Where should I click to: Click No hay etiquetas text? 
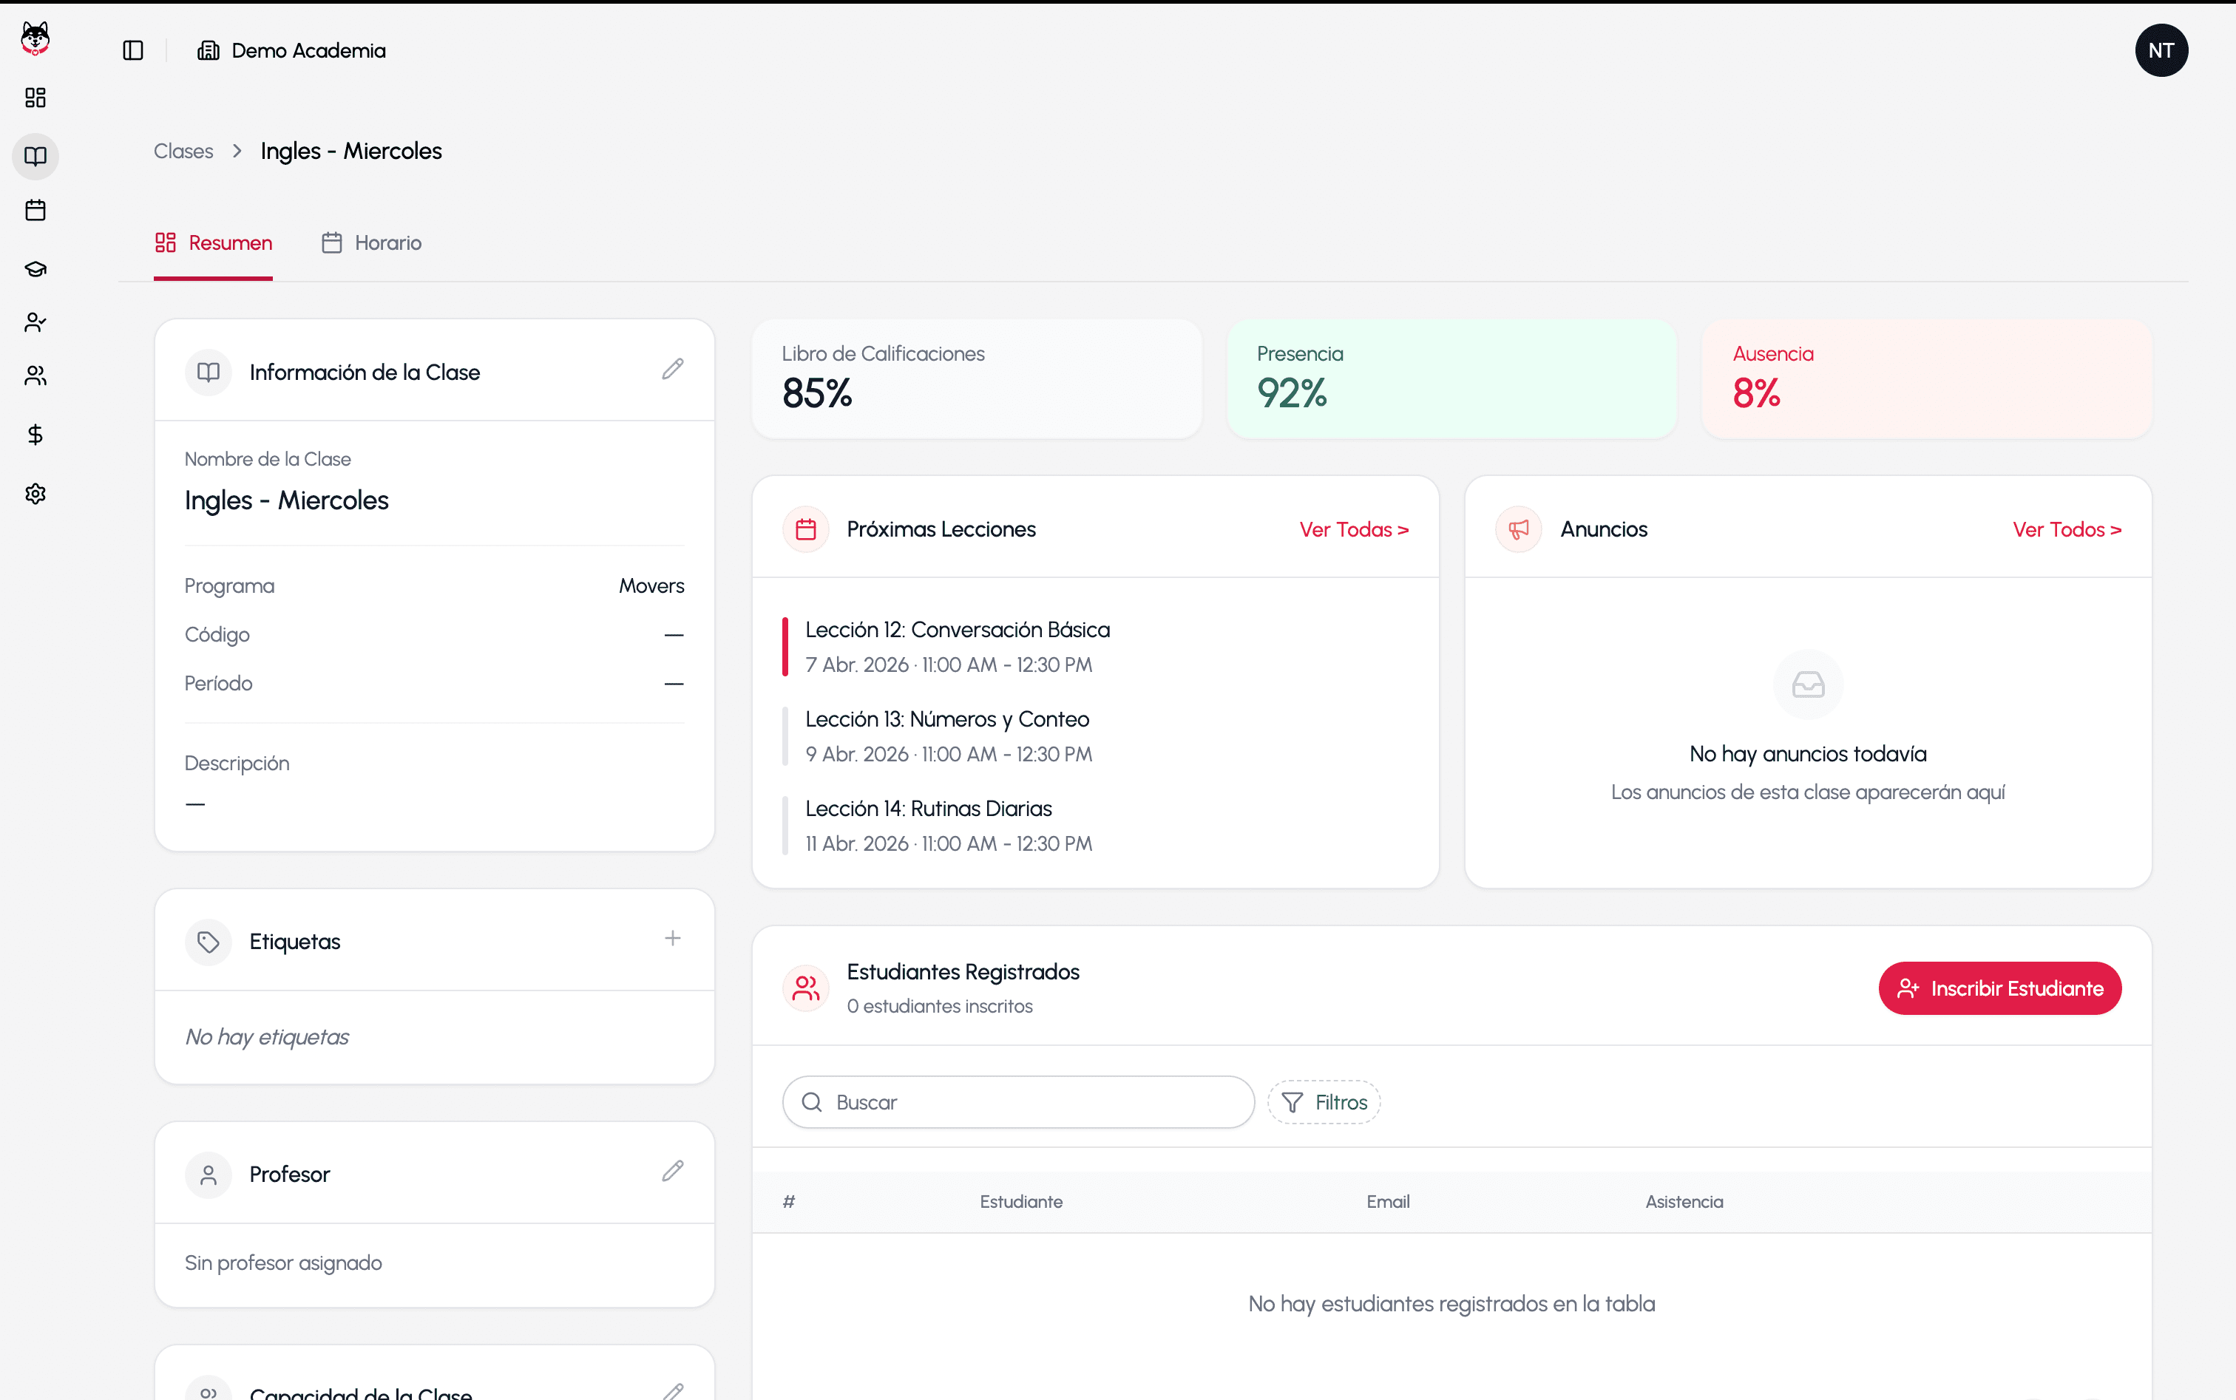coord(267,1036)
